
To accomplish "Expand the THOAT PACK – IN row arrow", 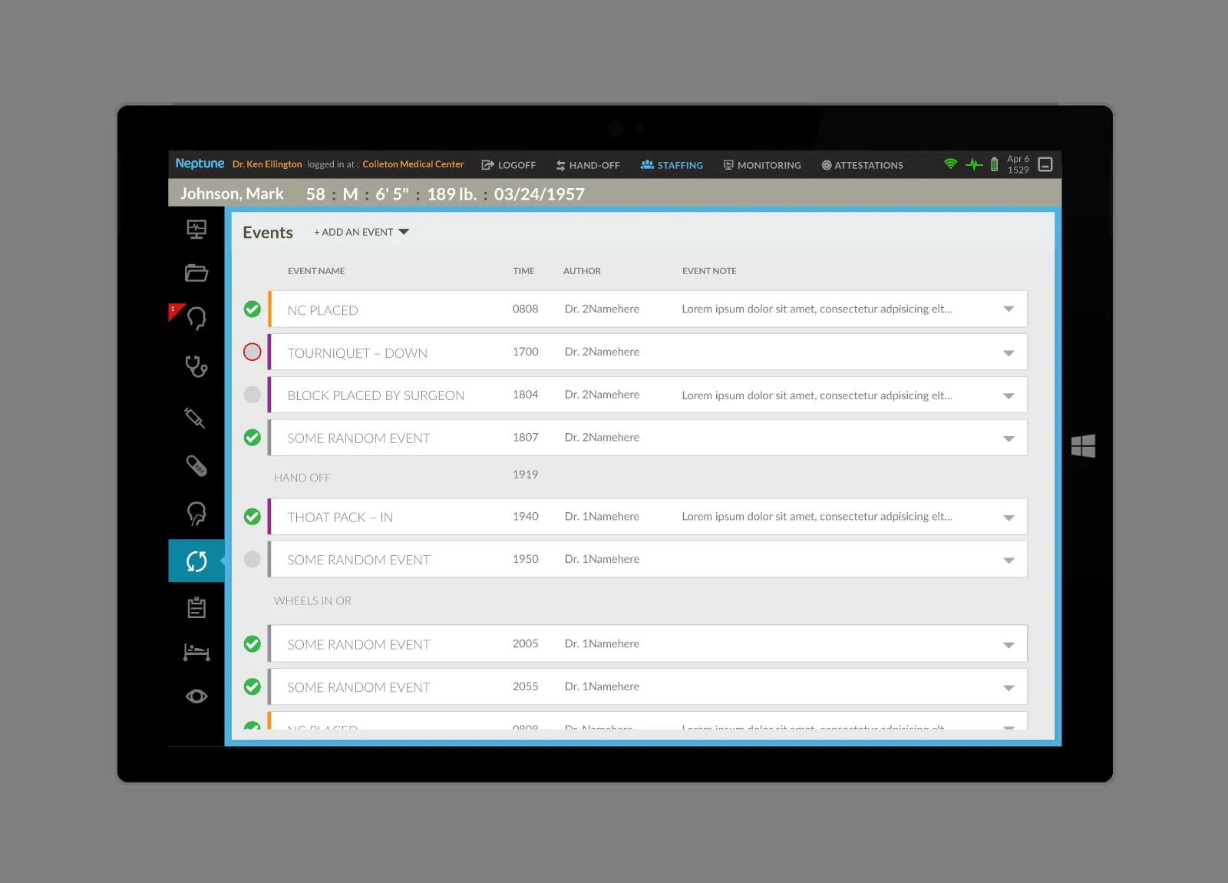I will 1008,518.
